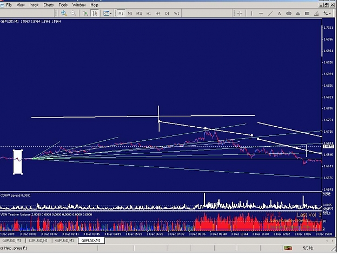Open the Charts menu
The image size is (338, 254).
point(49,5)
